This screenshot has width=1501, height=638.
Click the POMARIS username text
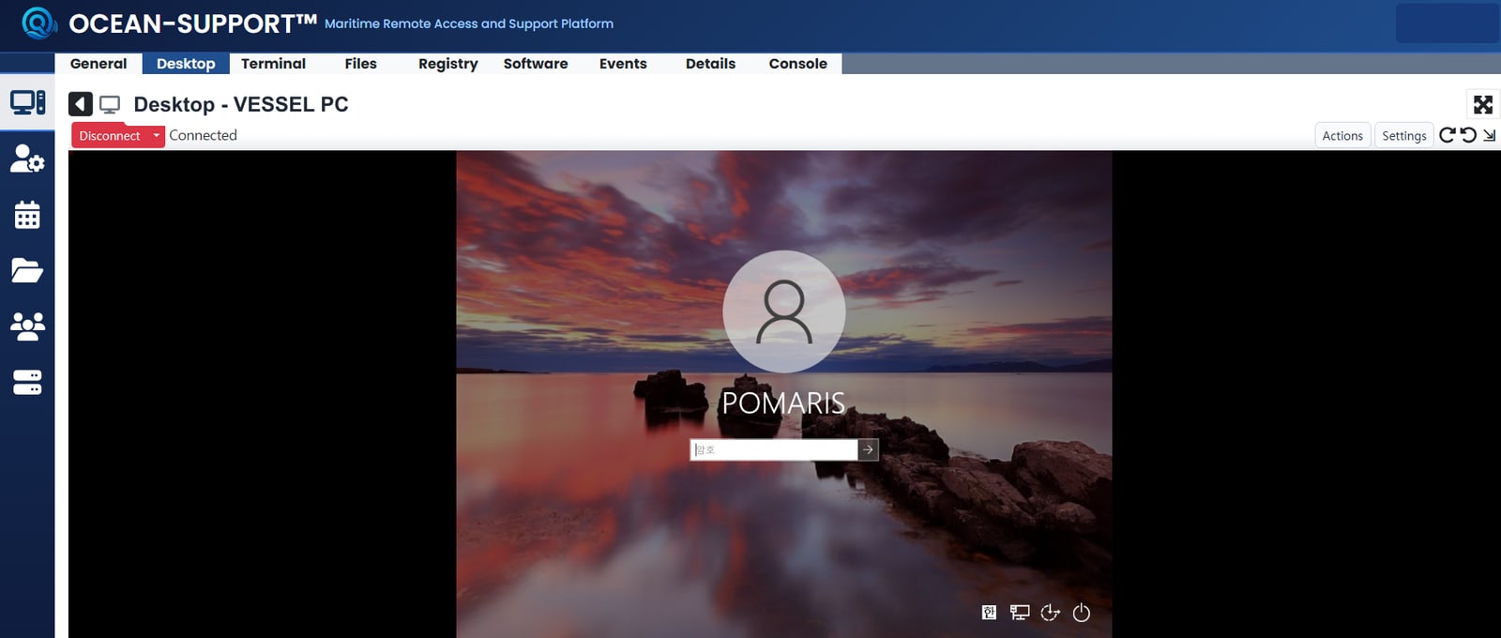point(783,403)
